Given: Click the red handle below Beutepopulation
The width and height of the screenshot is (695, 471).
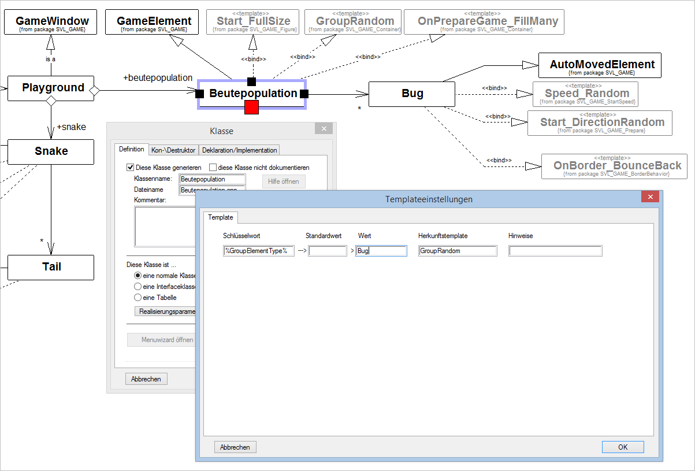Looking at the screenshot, I should 251,107.
